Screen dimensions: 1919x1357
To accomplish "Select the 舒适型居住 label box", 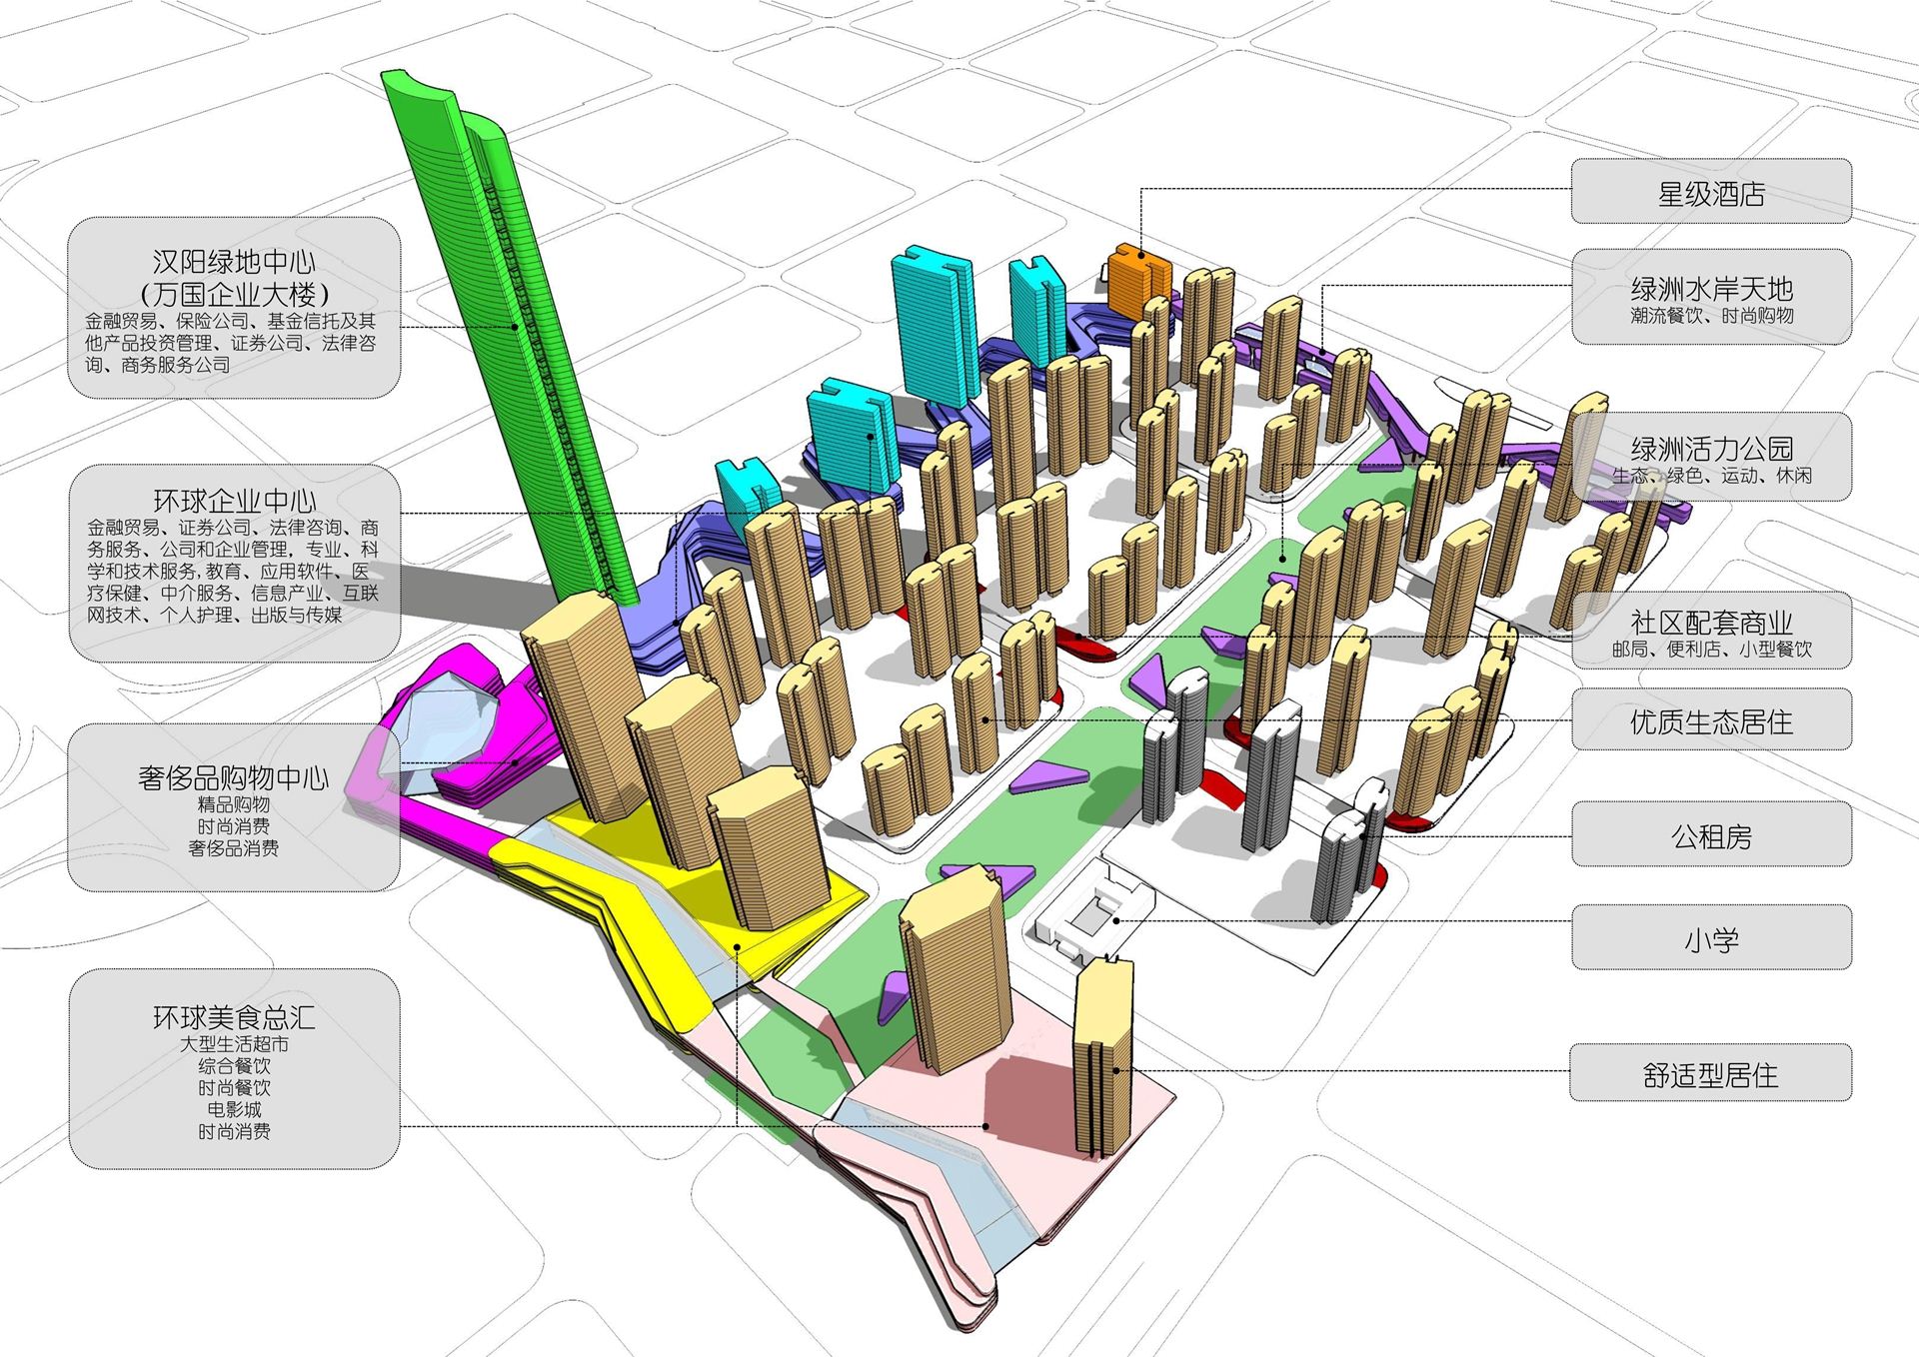I will point(1710,1074).
